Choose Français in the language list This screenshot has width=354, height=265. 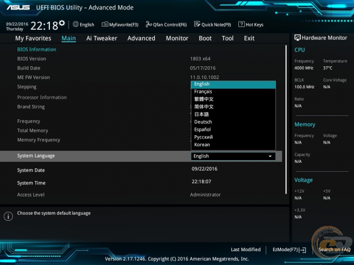coord(233,92)
